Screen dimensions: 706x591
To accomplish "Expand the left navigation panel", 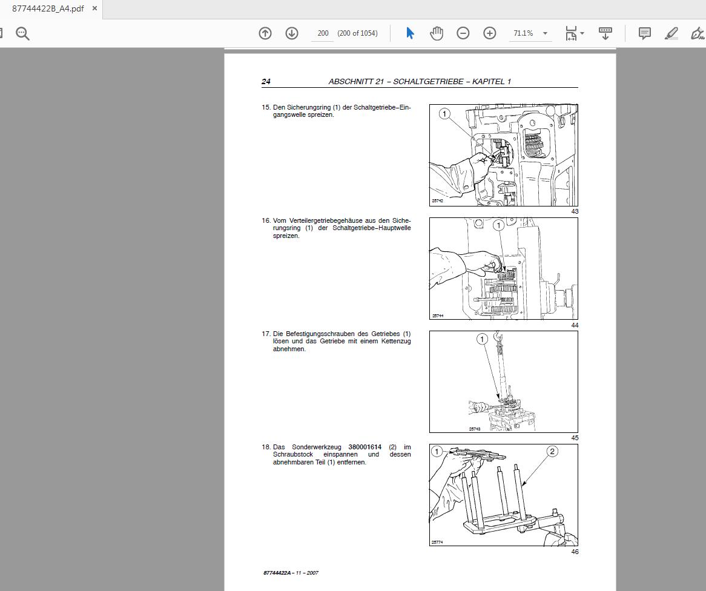I will coord(2,33).
